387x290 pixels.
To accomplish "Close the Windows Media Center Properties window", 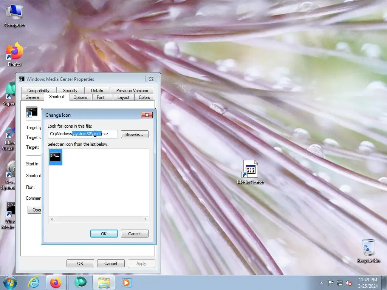I will pyautogui.click(x=151, y=79).
